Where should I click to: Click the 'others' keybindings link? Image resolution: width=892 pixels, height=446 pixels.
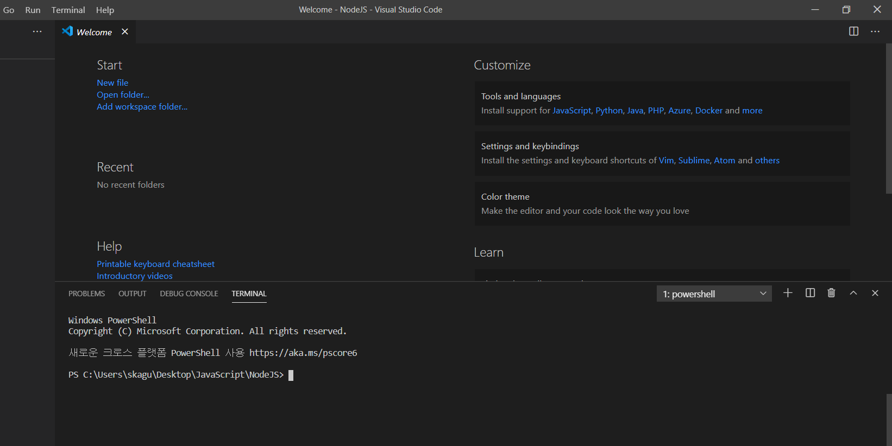click(x=767, y=160)
